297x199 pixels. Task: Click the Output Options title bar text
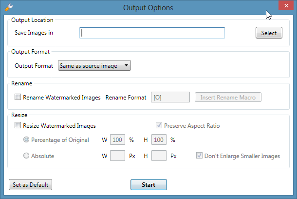148,7
